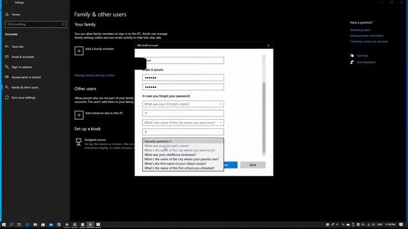The image size is (408, 229).
Task: Click the dialog's vertical scrollbar thumb
Action: (x=264, y=118)
